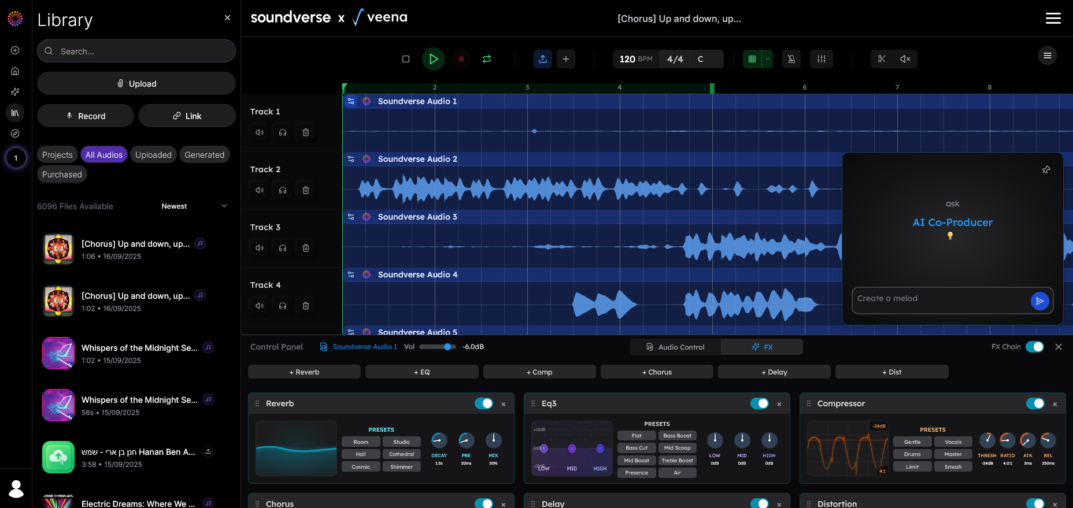Toggle the FX Chain switch
The width and height of the screenshot is (1073, 508).
point(1035,347)
